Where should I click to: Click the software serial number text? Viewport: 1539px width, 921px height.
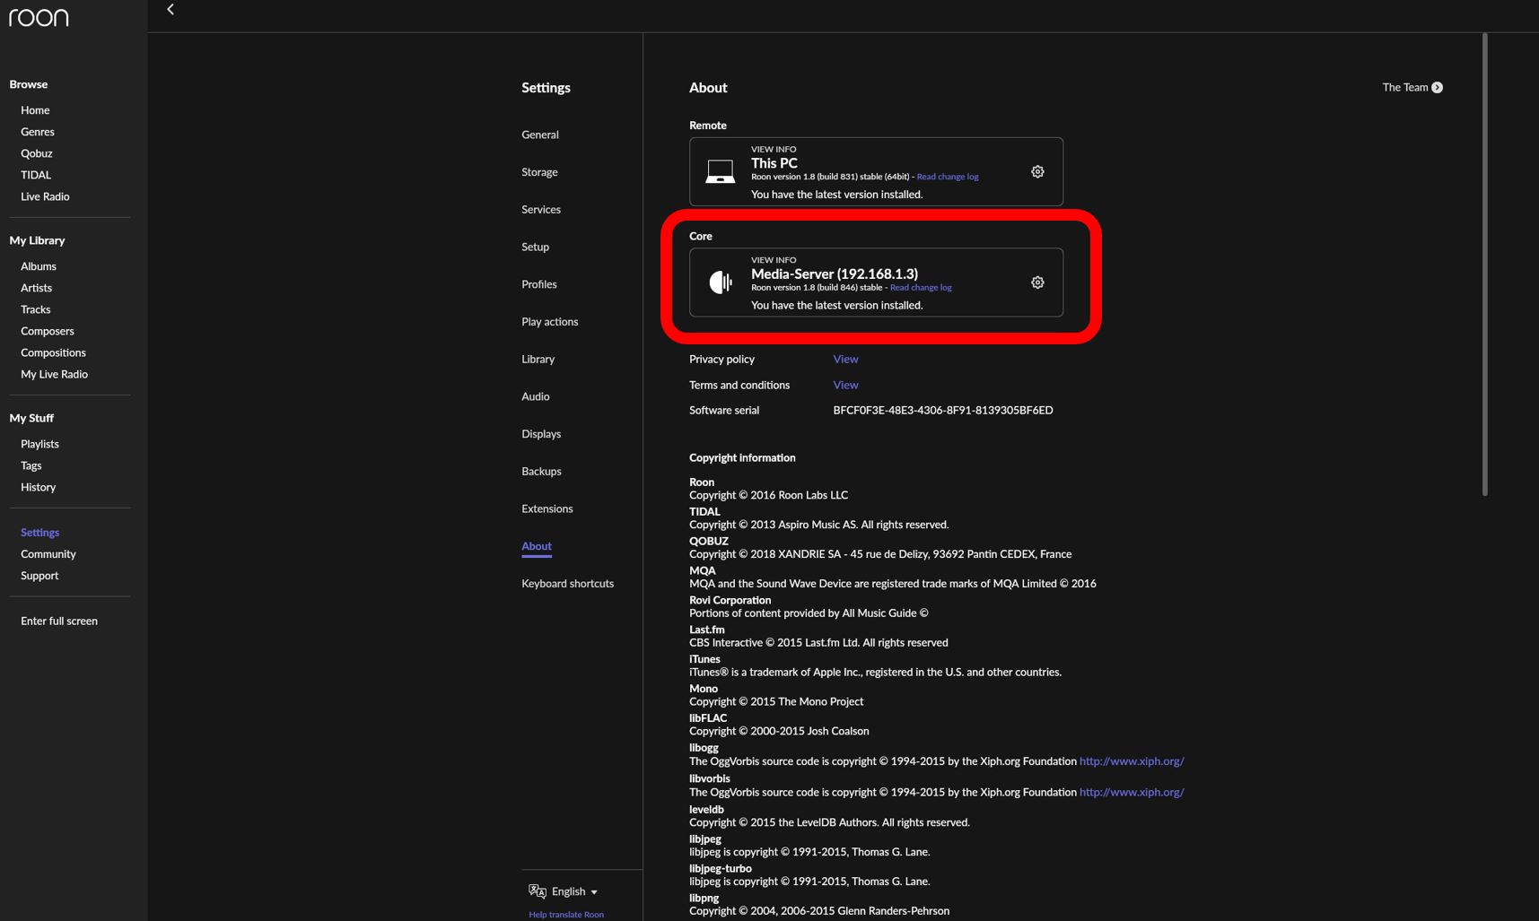point(943,411)
